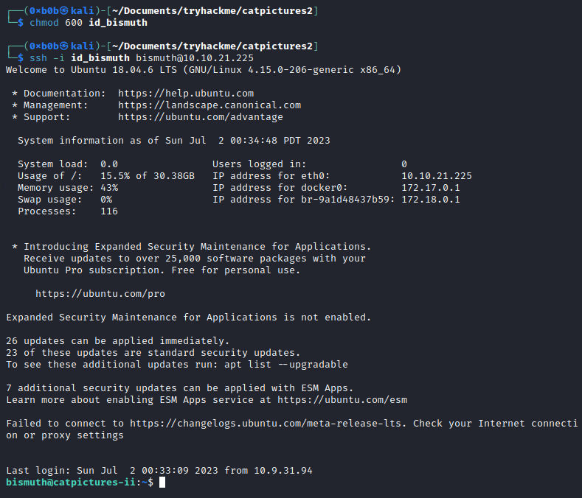582x498 pixels.
Task: Click the bridge address 172.18.0.1
Action: [x=431, y=200]
